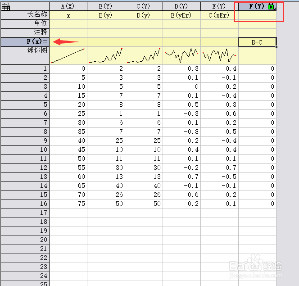Click column E value 0.7 in row 12
299x286 pixels.
tap(219, 168)
